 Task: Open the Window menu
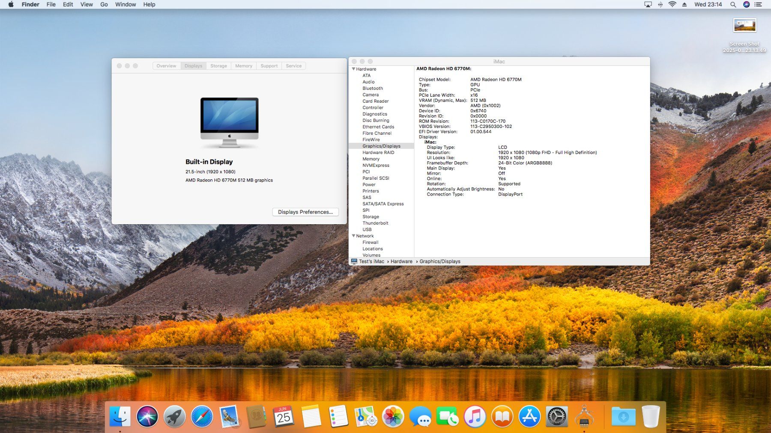126,4
